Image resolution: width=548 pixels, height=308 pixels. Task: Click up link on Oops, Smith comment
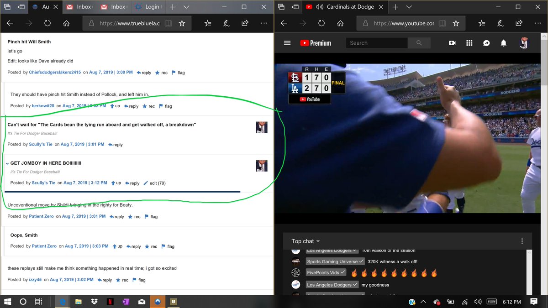tap(117, 246)
